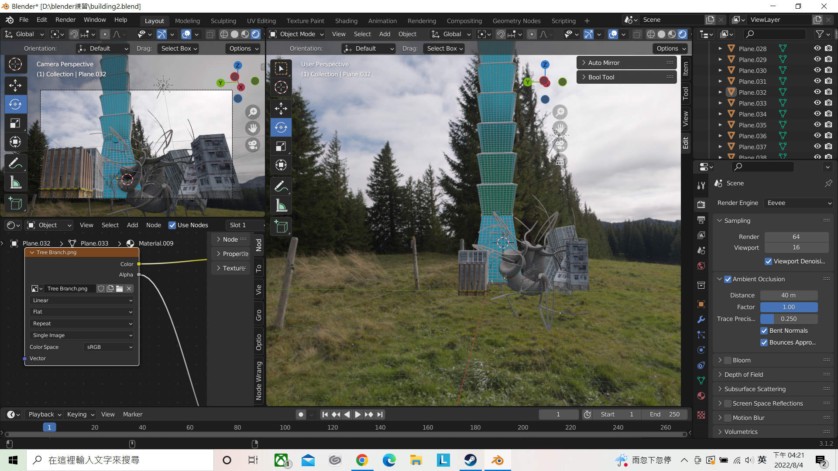Click the Bool Tool button
This screenshot has height=471, width=838.
click(627, 76)
